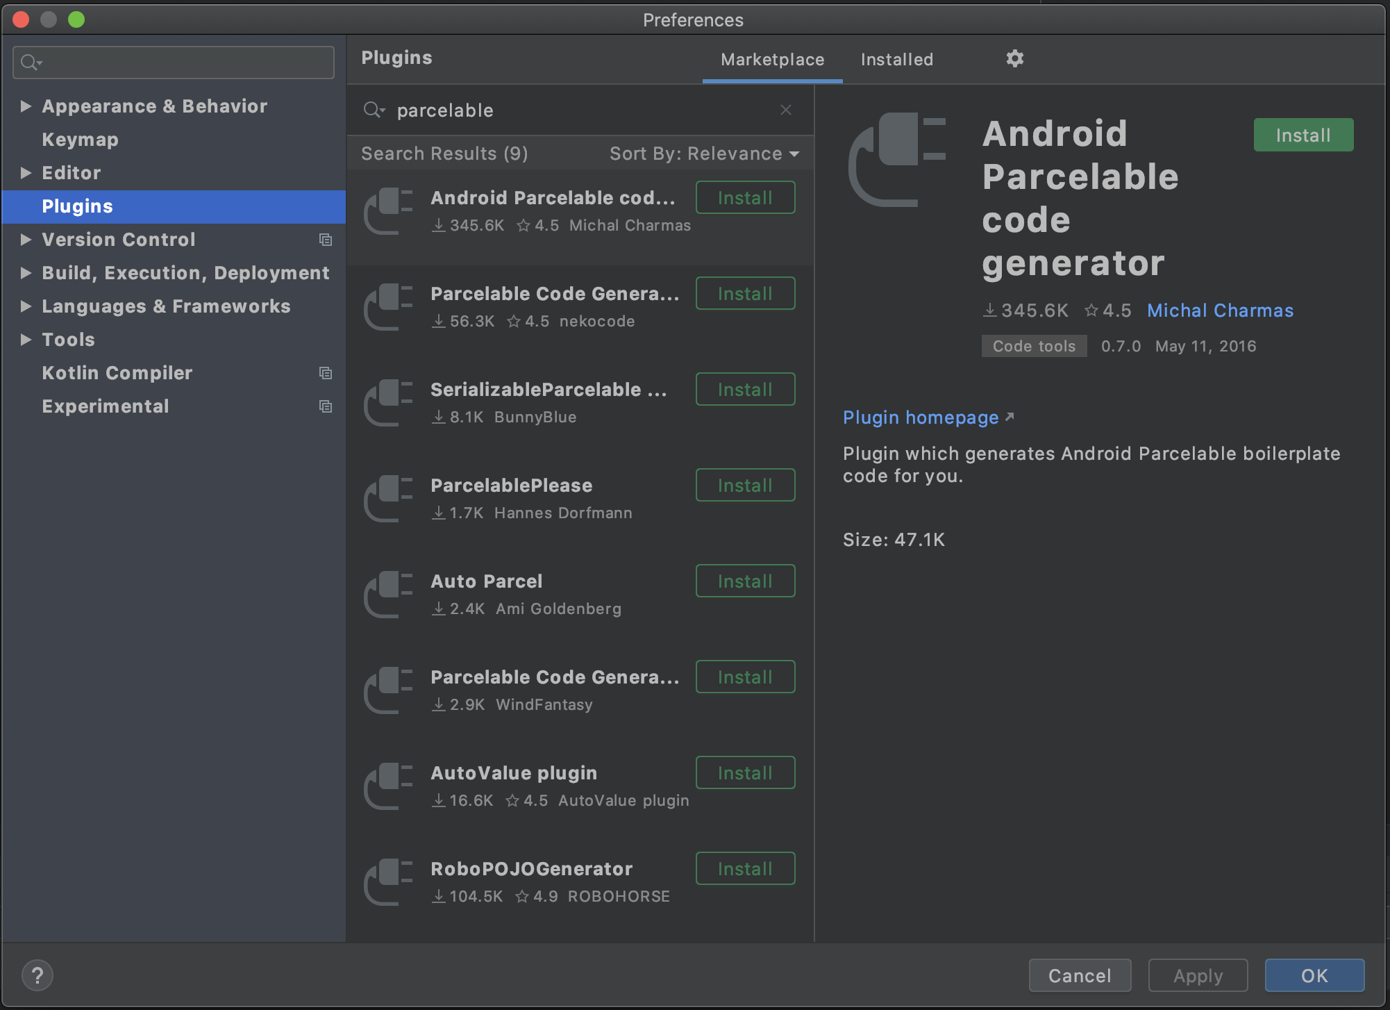Expand the Build, Execution, Deployment section

click(26, 273)
